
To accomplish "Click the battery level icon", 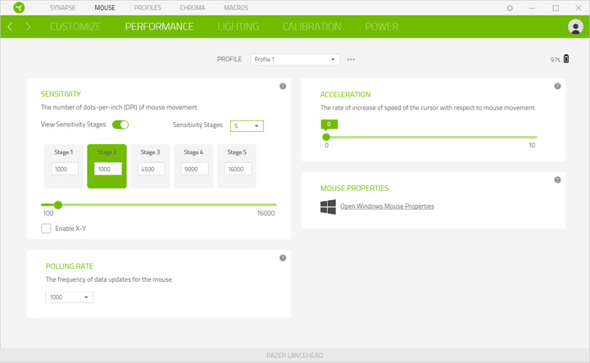I will [566, 59].
